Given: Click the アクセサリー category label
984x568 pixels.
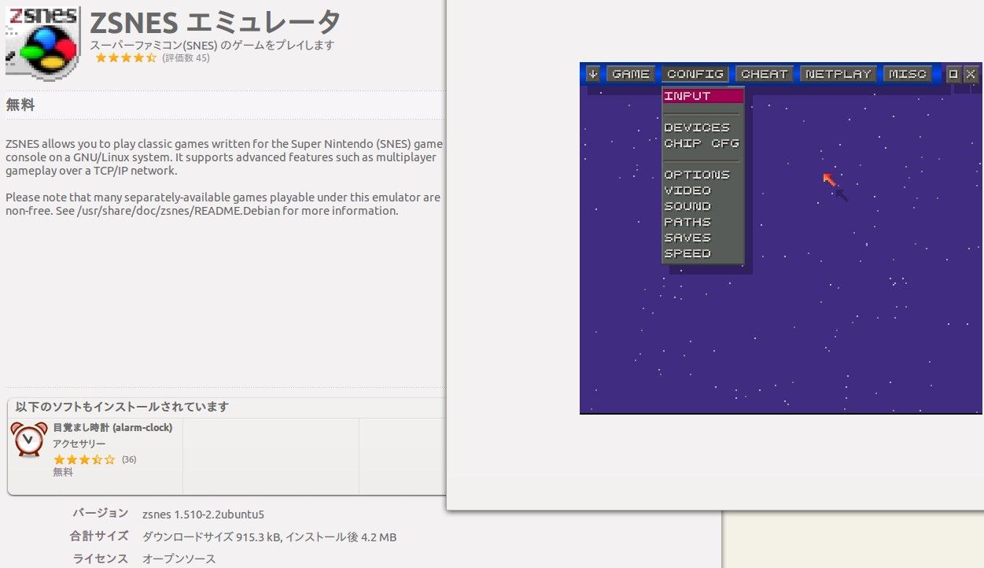Looking at the screenshot, I should click(x=79, y=444).
